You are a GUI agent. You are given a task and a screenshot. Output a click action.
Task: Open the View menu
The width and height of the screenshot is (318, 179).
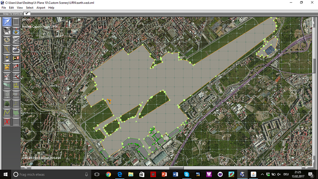tap(20, 8)
